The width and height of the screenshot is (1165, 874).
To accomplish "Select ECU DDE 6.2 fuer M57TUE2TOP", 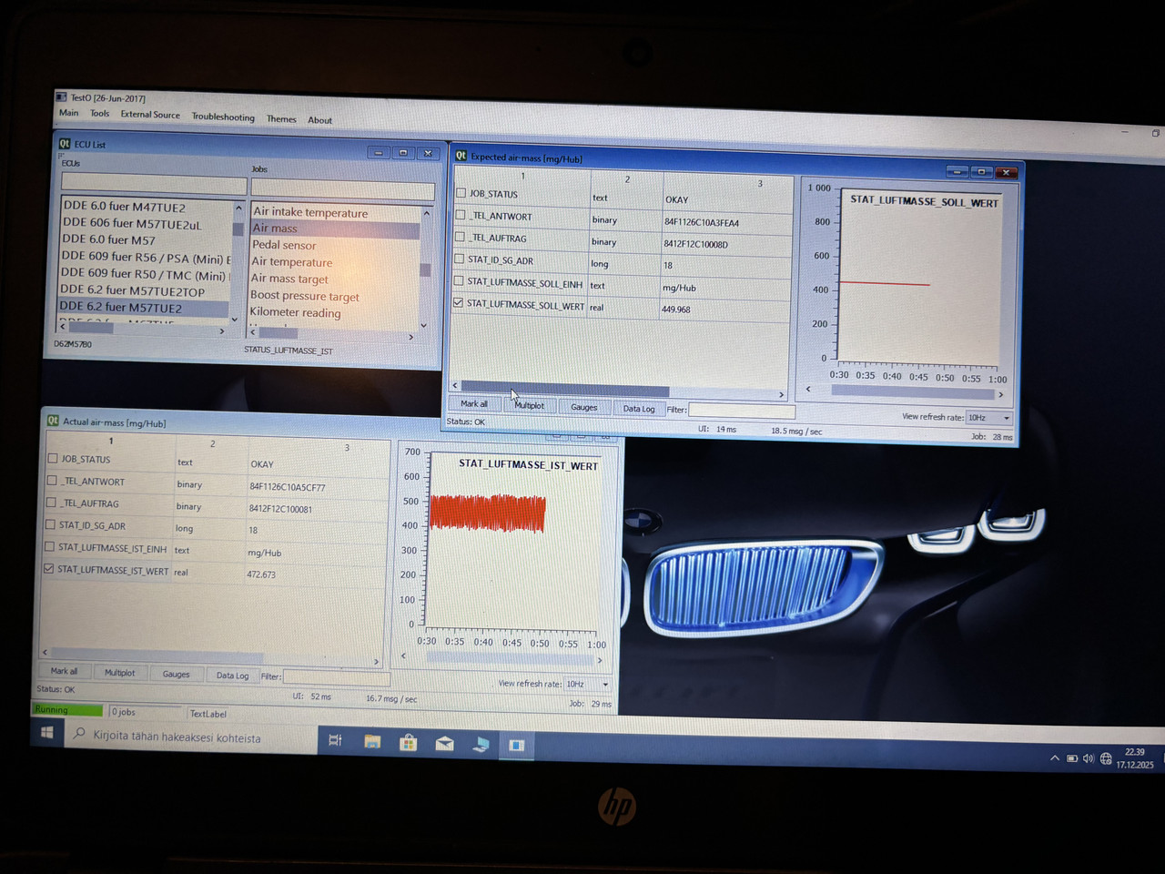I will (132, 290).
